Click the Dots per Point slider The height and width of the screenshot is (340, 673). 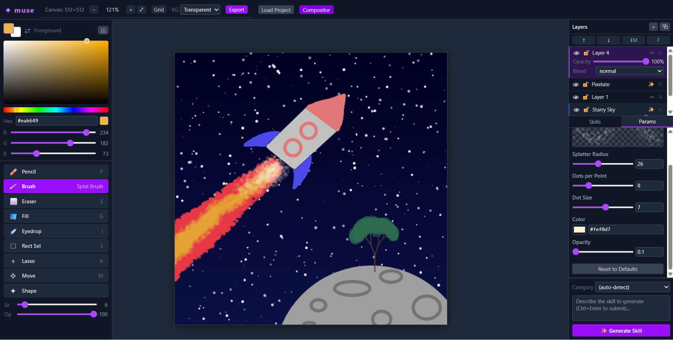click(x=603, y=186)
